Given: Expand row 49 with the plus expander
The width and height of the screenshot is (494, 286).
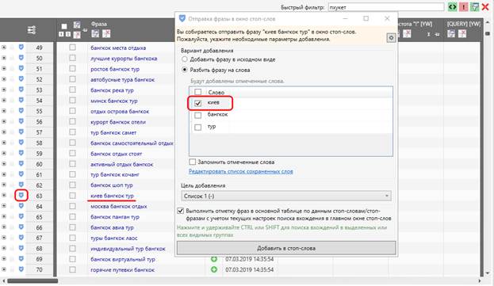Looking at the screenshot, I should (x=3, y=48).
